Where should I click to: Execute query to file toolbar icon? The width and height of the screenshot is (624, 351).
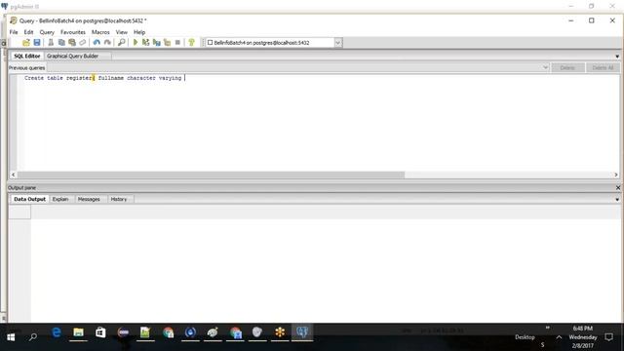coord(156,43)
